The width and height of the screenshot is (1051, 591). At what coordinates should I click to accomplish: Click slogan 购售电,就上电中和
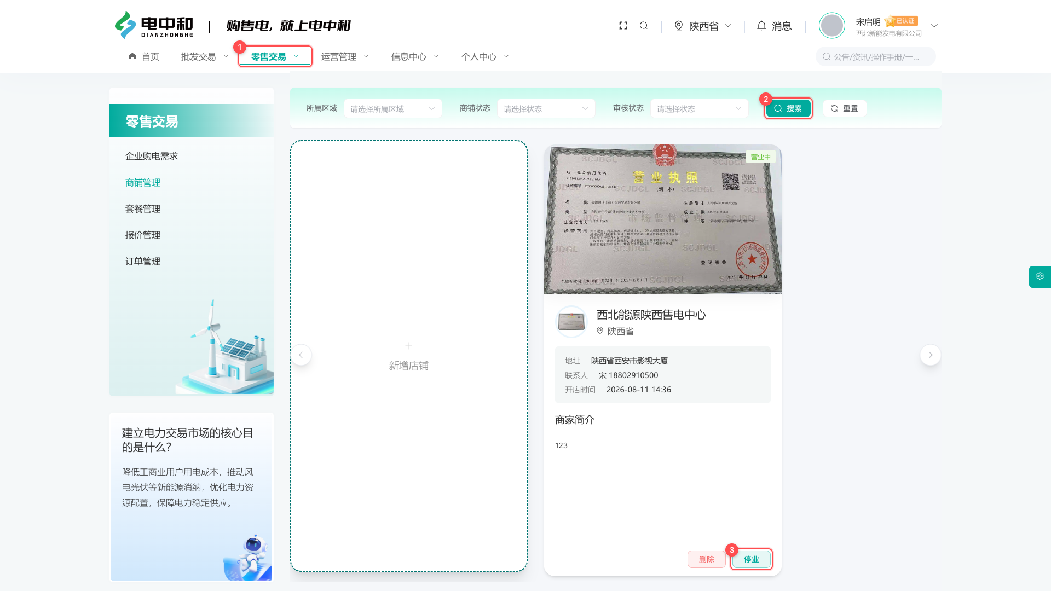click(x=288, y=26)
